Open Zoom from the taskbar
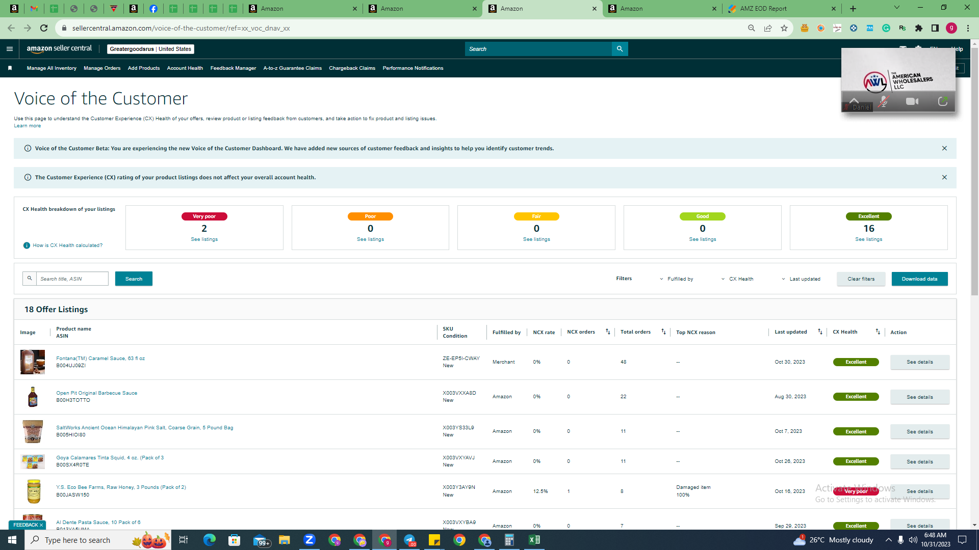The image size is (979, 550). click(x=309, y=540)
